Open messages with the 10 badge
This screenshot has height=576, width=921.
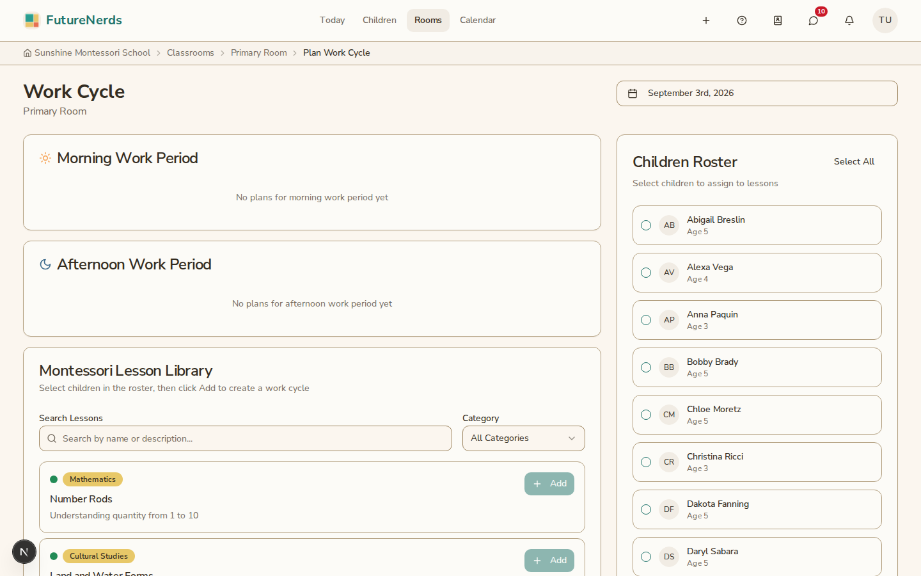tap(814, 20)
